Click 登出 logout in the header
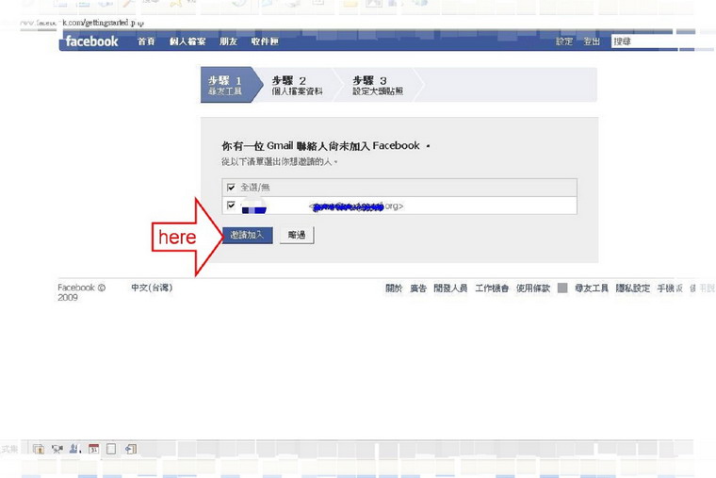This screenshot has height=478, width=716. point(592,41)
